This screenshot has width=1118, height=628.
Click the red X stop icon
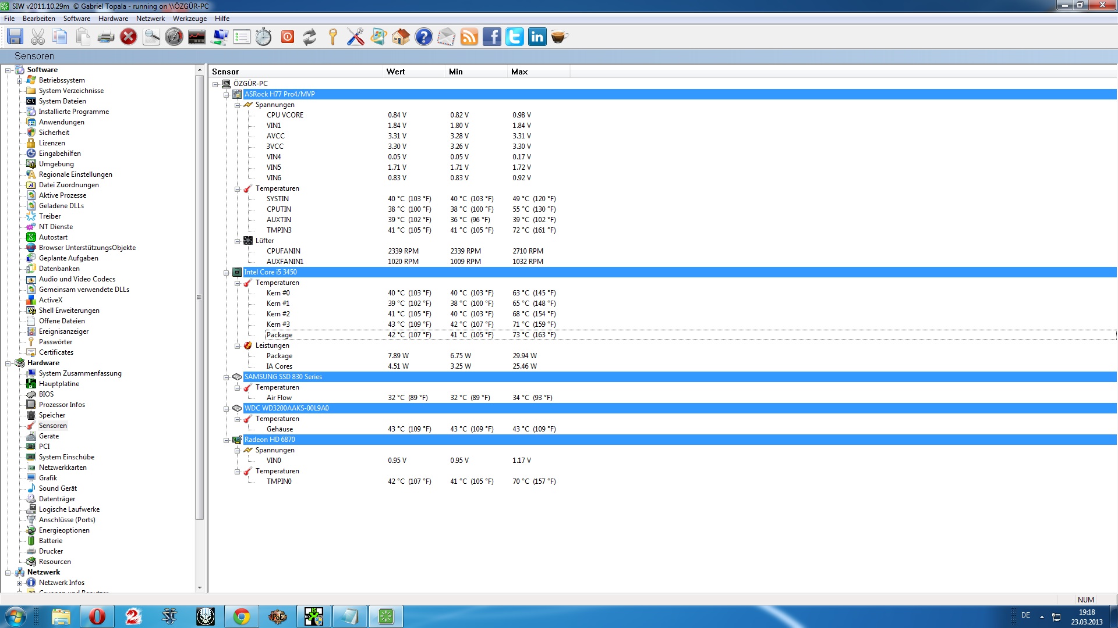[128, 37]
